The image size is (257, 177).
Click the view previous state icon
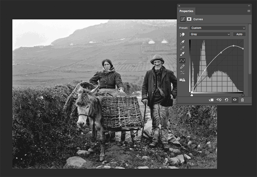click(219, 100)
